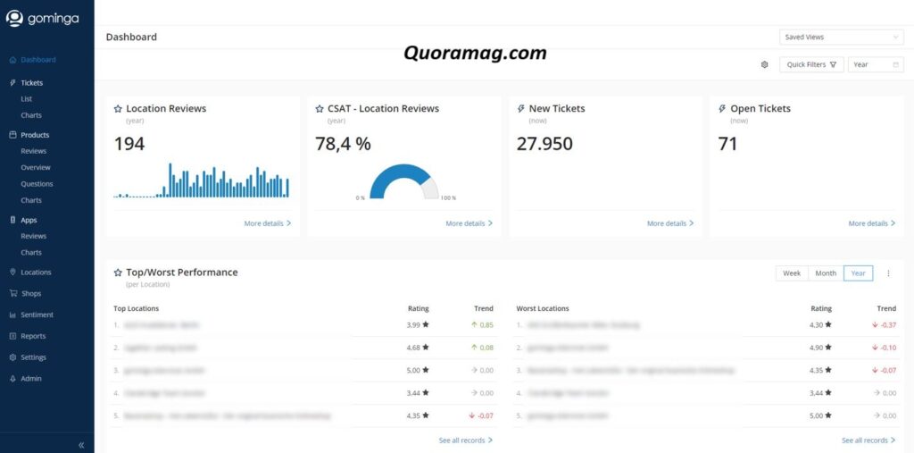Image resolution: width=914 pixels, height=453 pixels.
Task: Select the Year performance period
Action: (858, 273)
